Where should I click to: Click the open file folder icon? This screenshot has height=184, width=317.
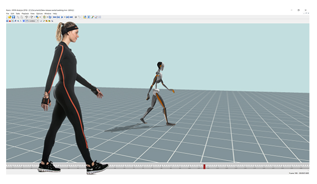point(10,17)
